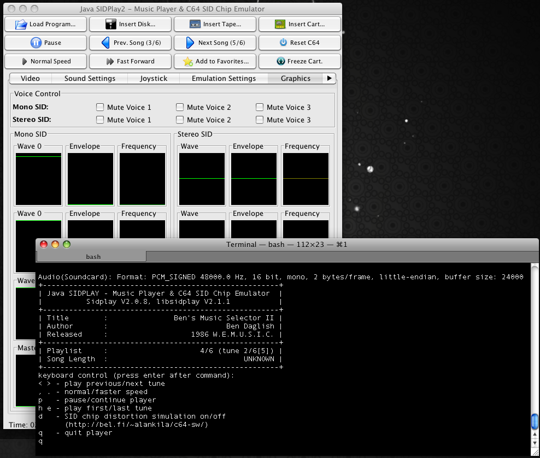The width and height of the screenshot is (540, 458).
Task: Mute Voice 1 for Mono SID
Action: click(x=100, y=107)
